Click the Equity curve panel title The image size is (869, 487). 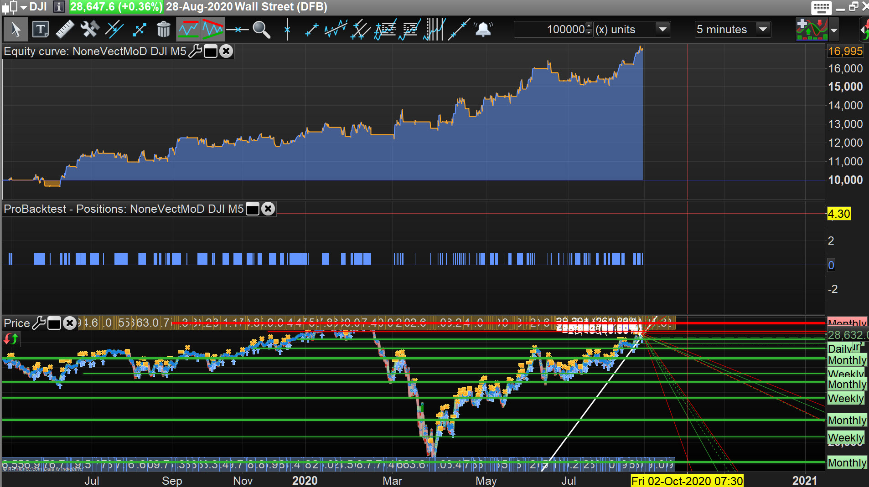(95, 51)
